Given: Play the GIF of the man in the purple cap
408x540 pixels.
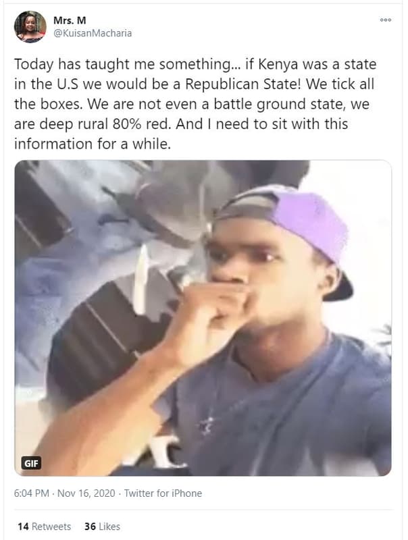Looking at the screenshot, I should pyautogui.click(x=203, y=318).
